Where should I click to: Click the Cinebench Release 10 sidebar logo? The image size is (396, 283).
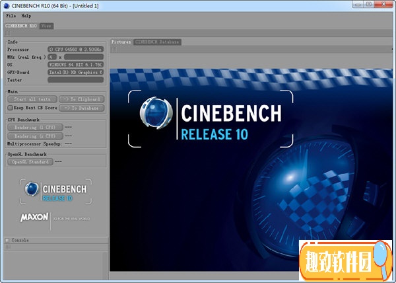[55, 192]
